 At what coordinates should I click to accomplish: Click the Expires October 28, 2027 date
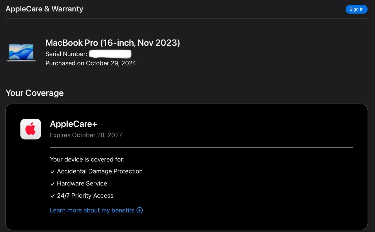[x=86, y=135]
